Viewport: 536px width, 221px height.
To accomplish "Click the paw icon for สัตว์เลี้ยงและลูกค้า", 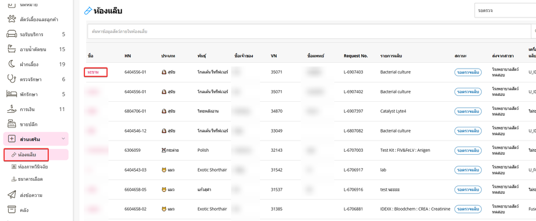I will [x=12, y=19].
